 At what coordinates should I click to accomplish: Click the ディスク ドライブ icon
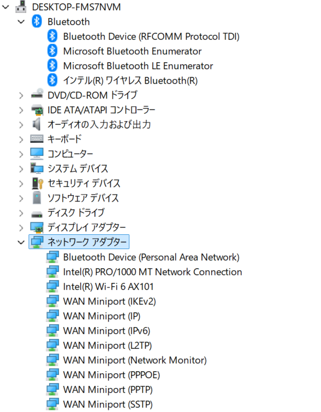[37, 214]
